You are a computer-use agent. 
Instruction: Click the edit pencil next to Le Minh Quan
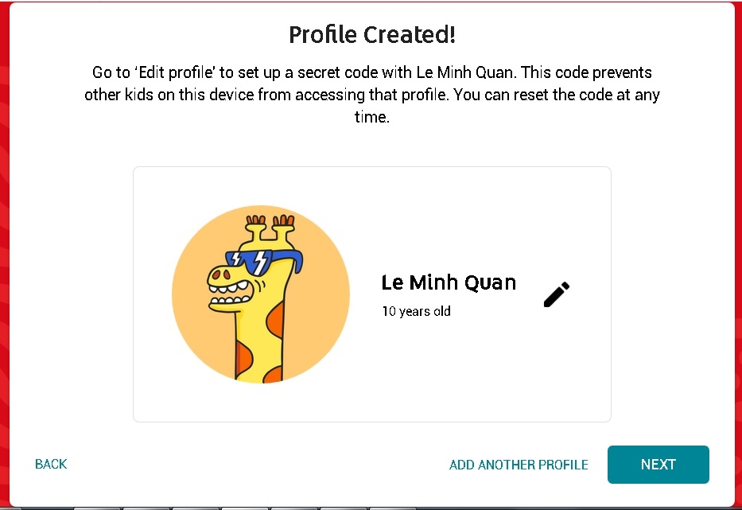click(556, 294)
